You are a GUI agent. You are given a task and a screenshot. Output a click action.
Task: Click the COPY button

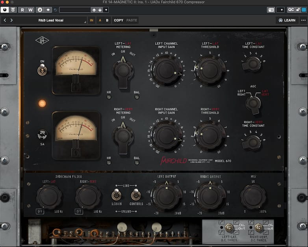(x=119, y=20)
